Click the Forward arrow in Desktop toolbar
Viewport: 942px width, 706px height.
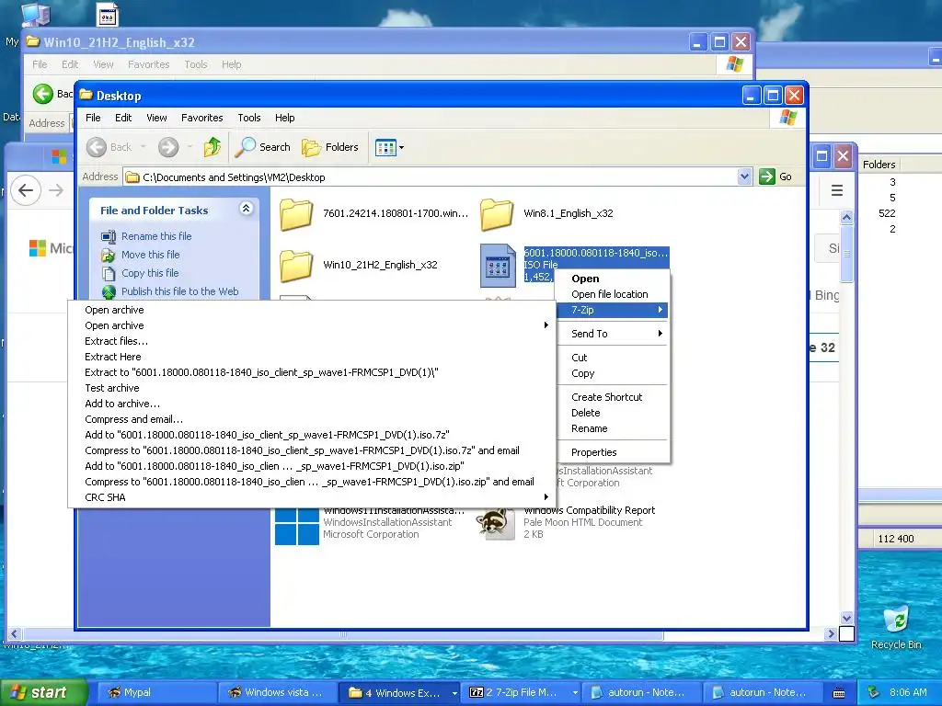168,147
